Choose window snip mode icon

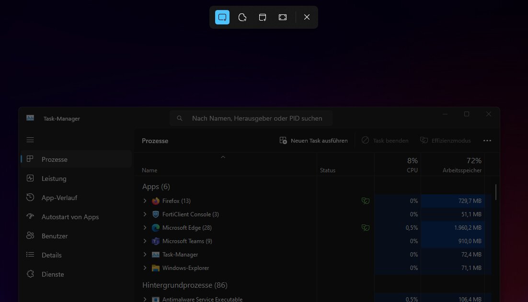click(x=263, y=17)
